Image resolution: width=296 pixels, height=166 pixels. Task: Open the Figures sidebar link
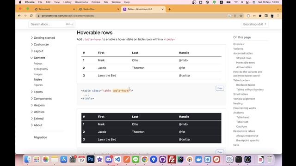click(x=38, y=85)
